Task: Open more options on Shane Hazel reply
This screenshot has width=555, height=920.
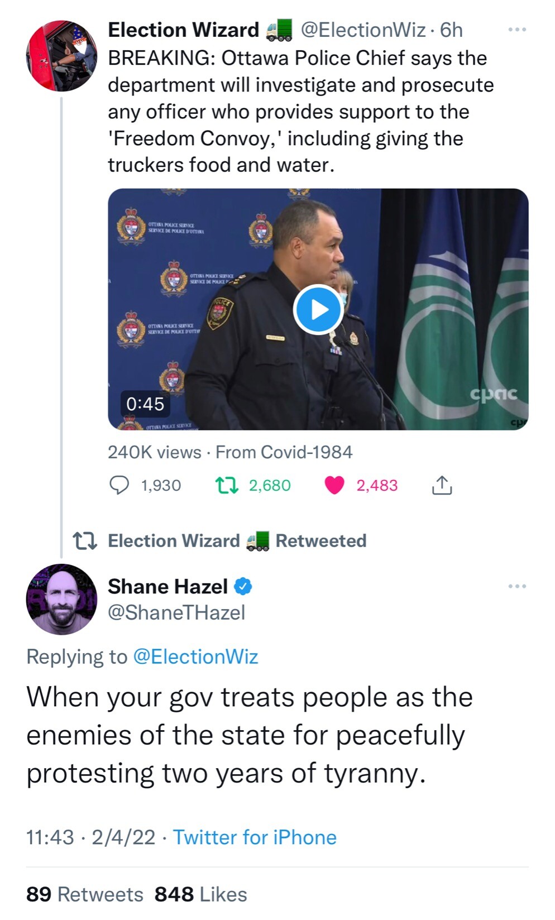Action: (x=517, y=586)
